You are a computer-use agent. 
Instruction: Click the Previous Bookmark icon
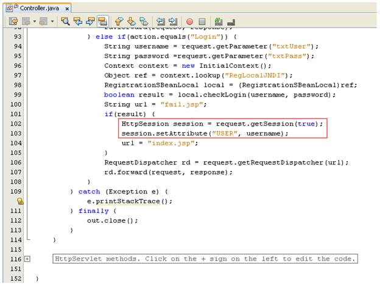coord(119,21)
